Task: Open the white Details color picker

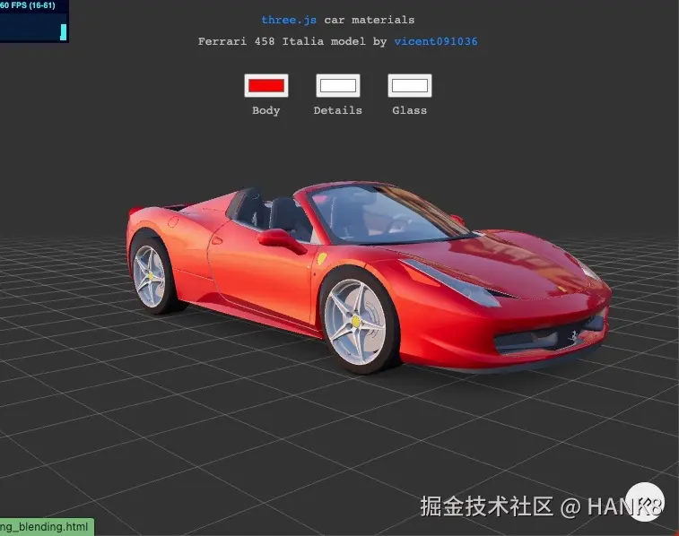Action: pos(338,86)
